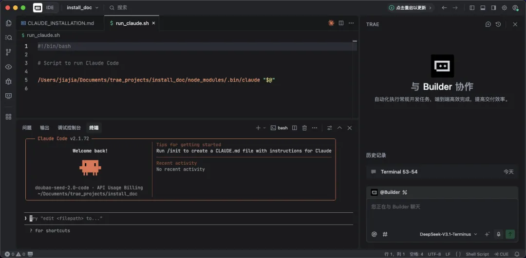This screenshot has height=258, width=526.
Task: Kill terminal with trash icon
Action: (x=304, y=128)
